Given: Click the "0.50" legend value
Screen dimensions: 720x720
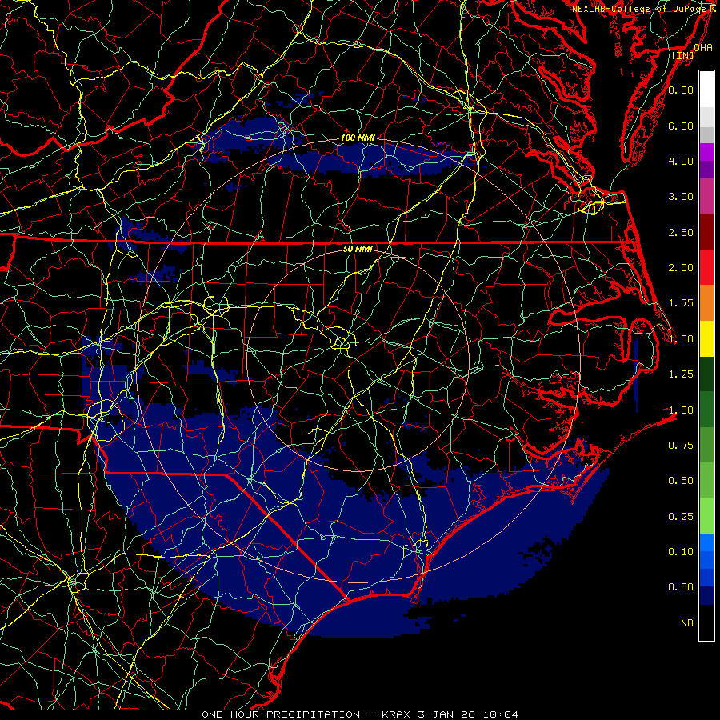Looking at the screenshot, I should point(681,481).
